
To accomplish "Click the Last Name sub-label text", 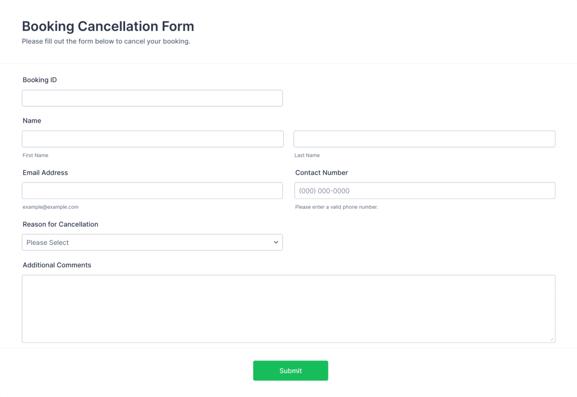I will [x=307, y=155].
